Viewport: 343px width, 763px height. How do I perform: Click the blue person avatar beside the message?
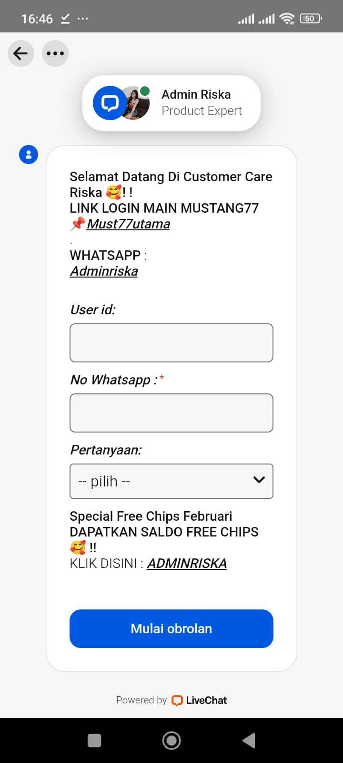tap(29, 155)
